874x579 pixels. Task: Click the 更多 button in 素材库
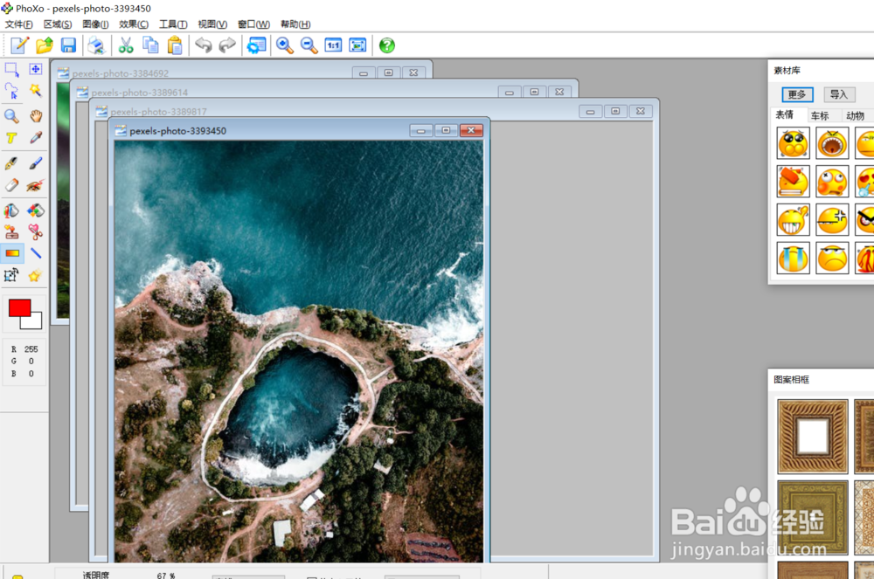(797, 94)
